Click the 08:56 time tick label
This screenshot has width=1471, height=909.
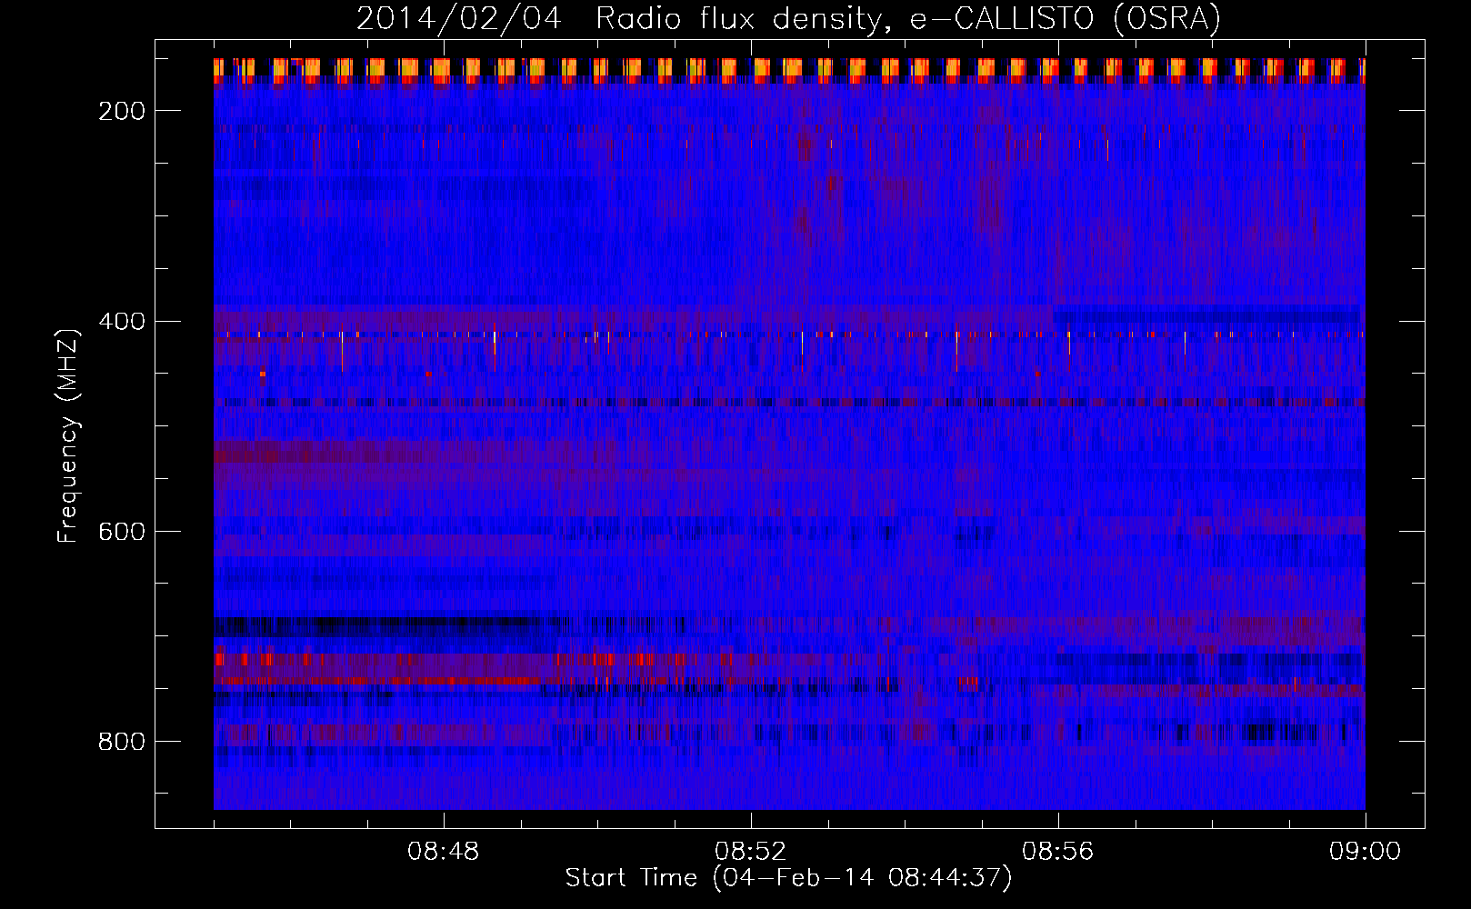pos(1058,852)
